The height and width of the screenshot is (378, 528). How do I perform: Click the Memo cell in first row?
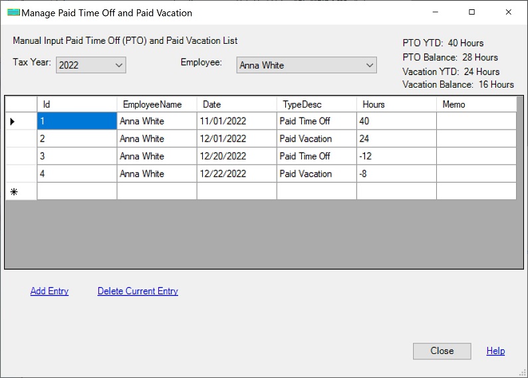pos(475,122)
